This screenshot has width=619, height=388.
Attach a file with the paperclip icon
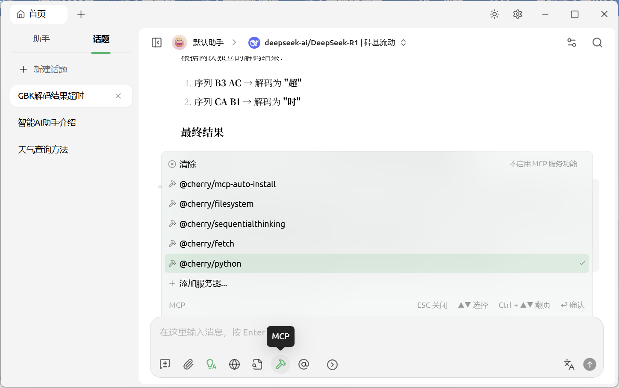tap(188, 364)
